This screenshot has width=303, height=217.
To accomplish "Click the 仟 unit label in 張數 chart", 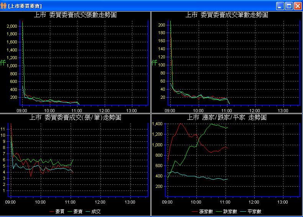I will coord(3,63).
